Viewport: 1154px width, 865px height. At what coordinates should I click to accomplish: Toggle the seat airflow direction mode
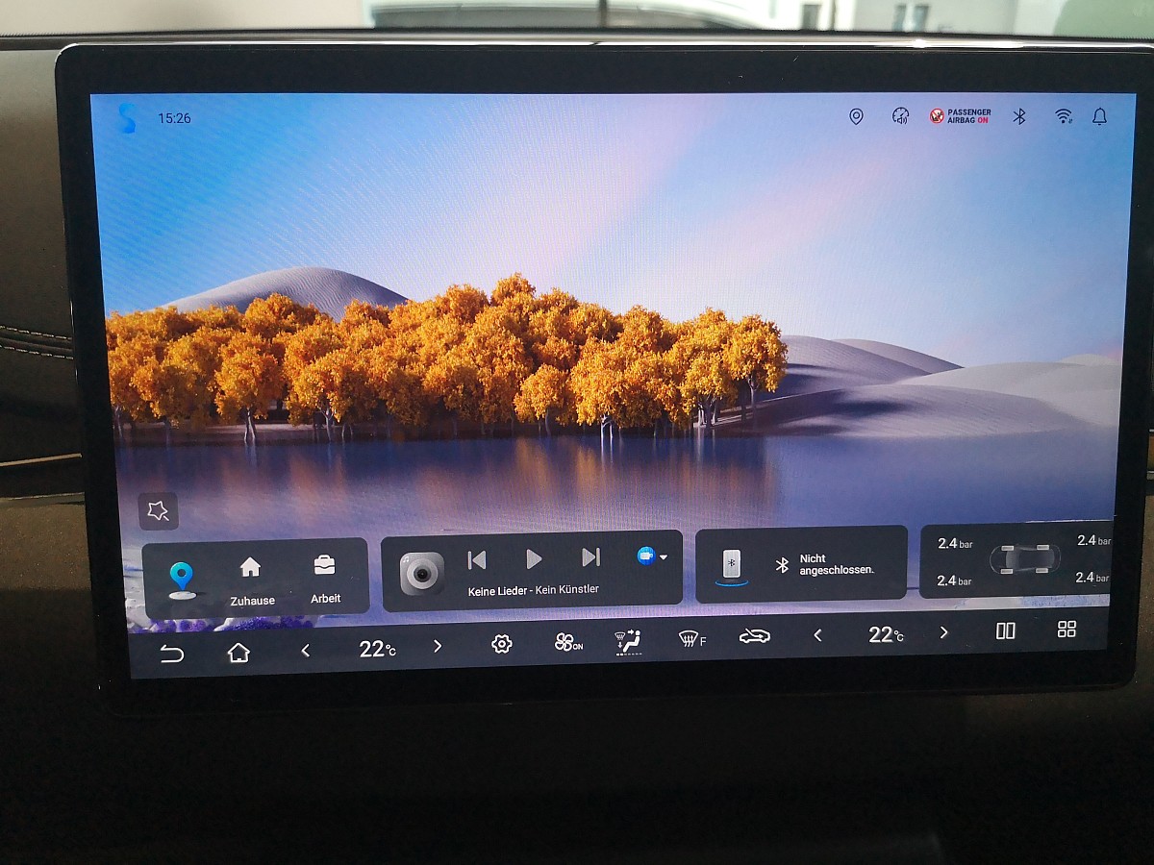point(628,642)
